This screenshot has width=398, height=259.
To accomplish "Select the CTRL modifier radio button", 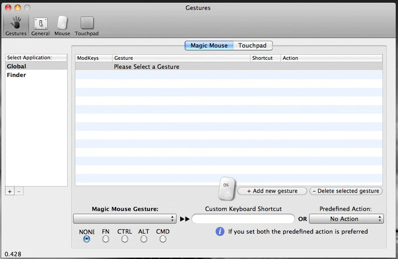I will [x=125, y=239].
